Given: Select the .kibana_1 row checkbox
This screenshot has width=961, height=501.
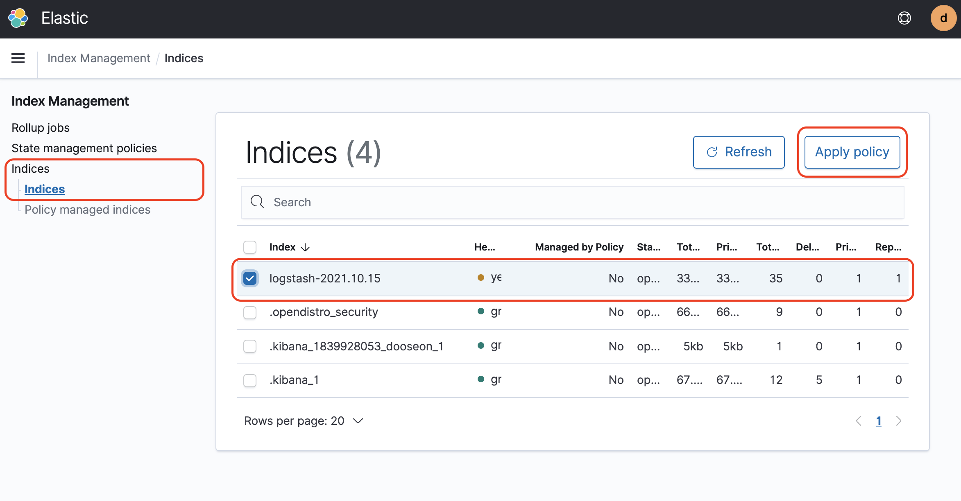Looking at the screenshot, I should click(x=250, y=380).
